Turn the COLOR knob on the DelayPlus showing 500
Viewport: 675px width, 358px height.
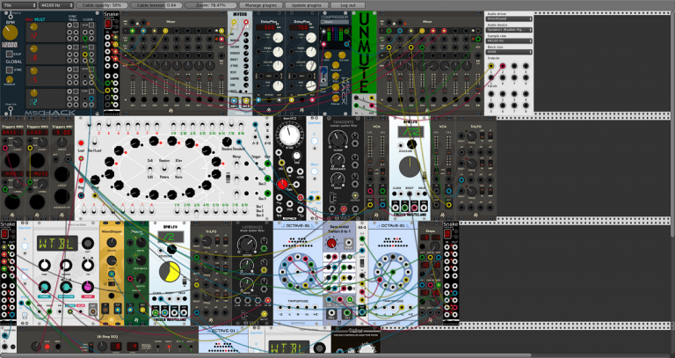click(278, 65)
